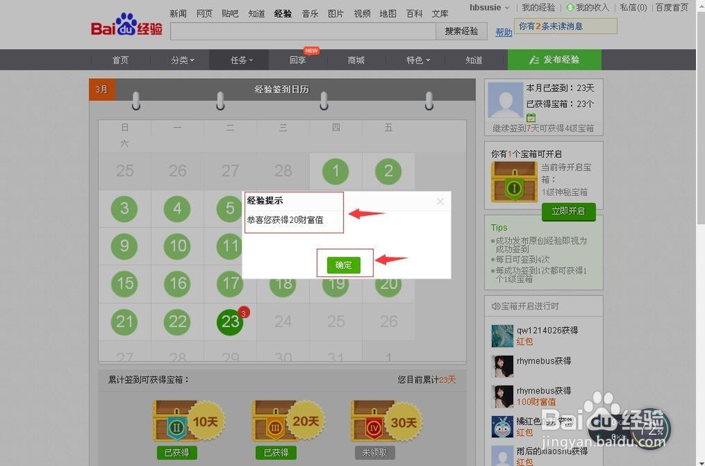Click the 确定 confirm button in the dialog
The width and height of the screenshot is (705, 466).
pos(344,266)
